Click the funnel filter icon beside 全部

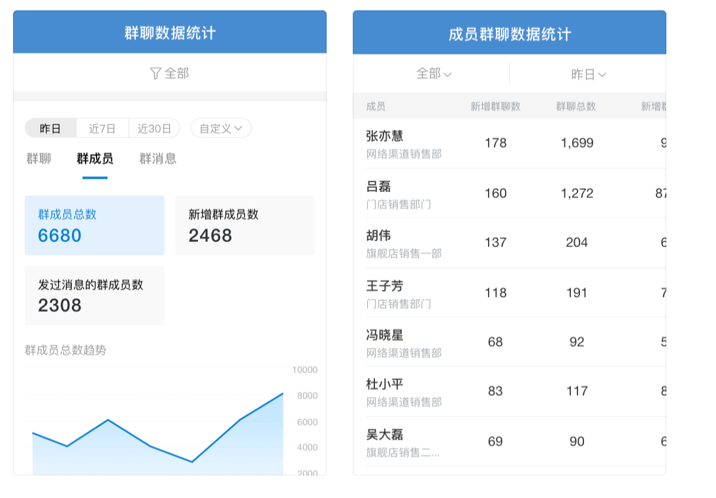pyautogui.click(x=155, y=73)
